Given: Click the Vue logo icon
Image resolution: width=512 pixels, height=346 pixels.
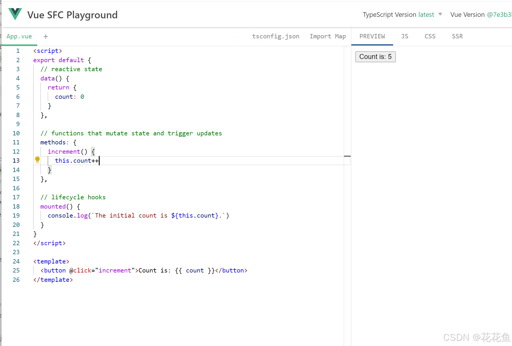Looking at the screenshot, I should point(15,14).
